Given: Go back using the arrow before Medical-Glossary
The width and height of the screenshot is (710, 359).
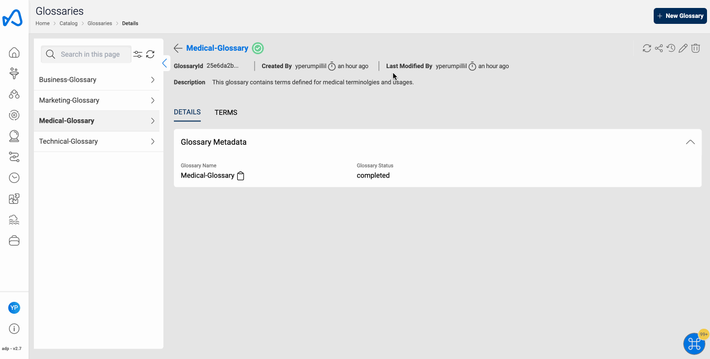Looking at the screenshot, I should click(x=178, y=48).
